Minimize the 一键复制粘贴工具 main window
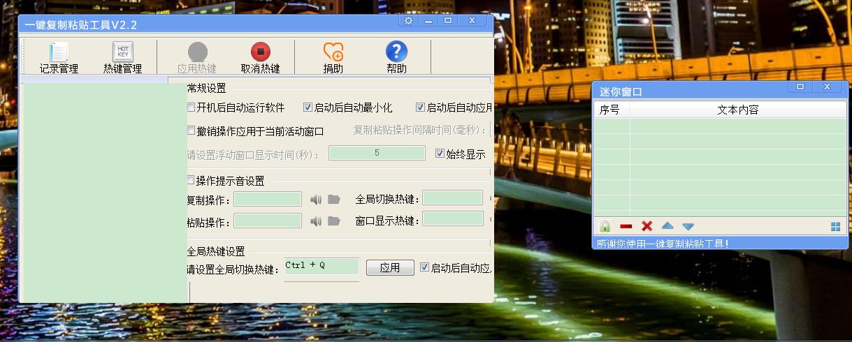 tap(428, 21)
